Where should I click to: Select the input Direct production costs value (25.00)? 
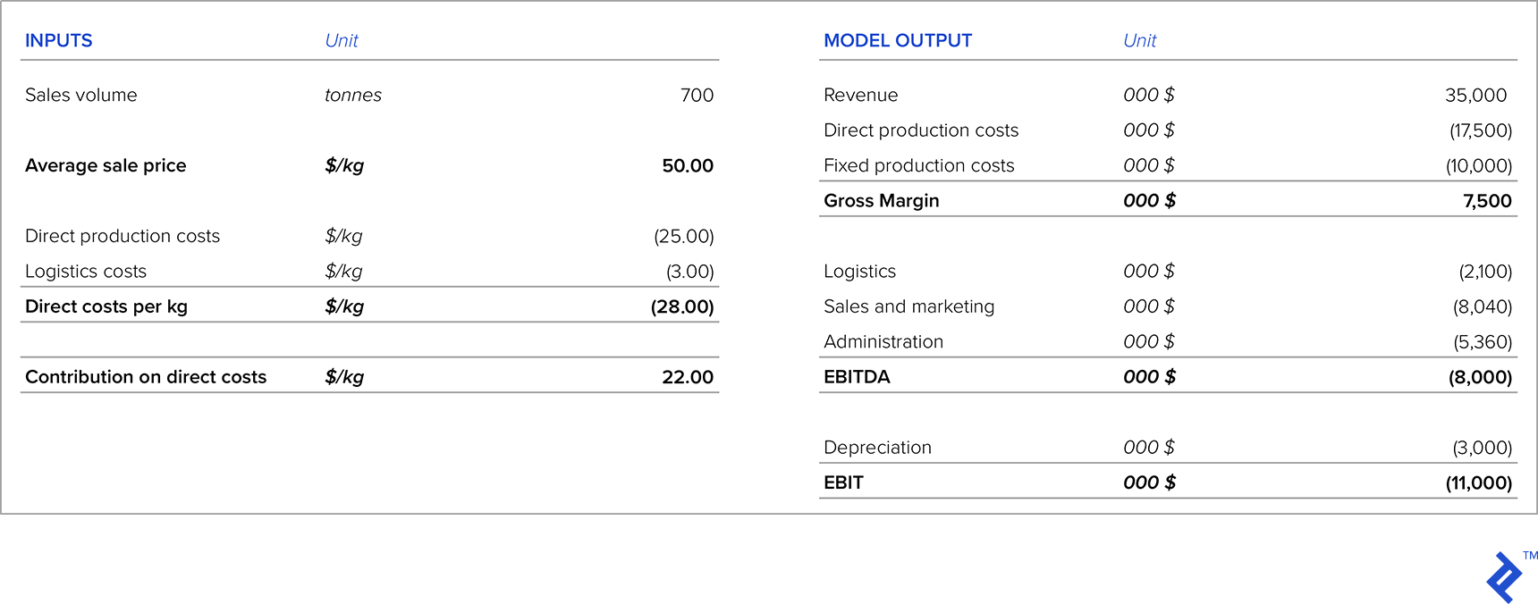click(683, 237)
